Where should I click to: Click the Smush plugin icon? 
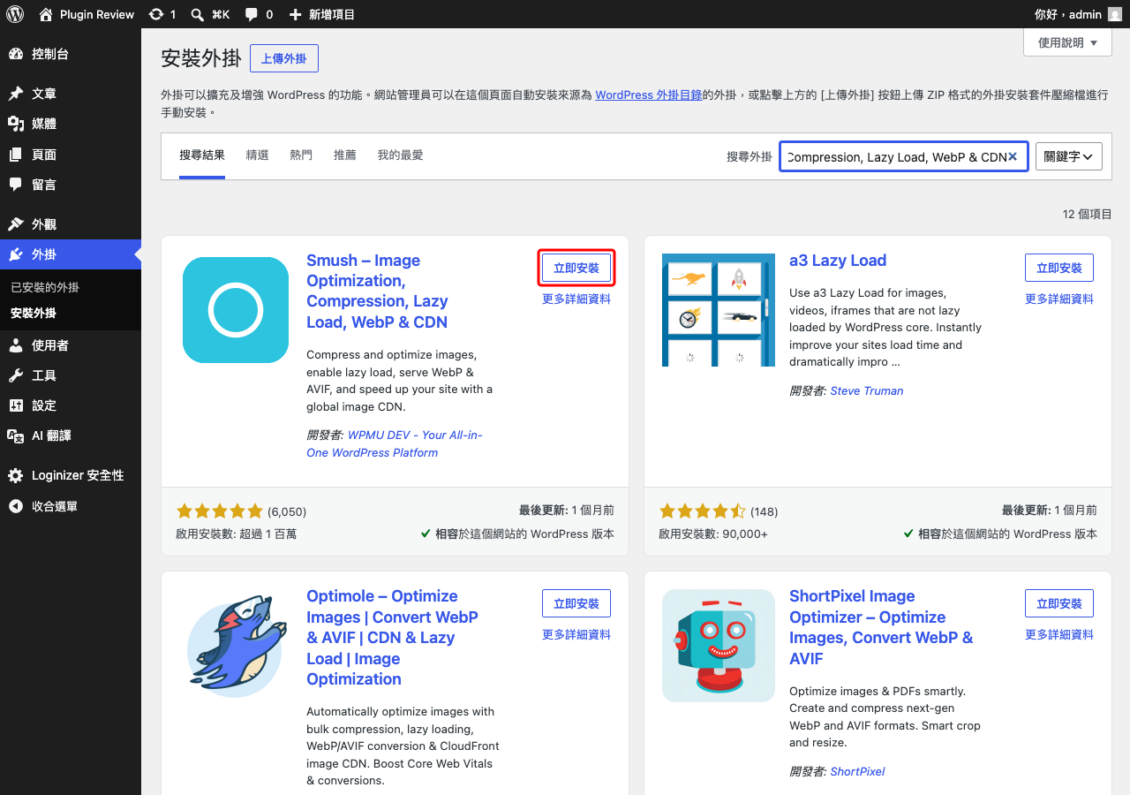click(x=236, y=310)
